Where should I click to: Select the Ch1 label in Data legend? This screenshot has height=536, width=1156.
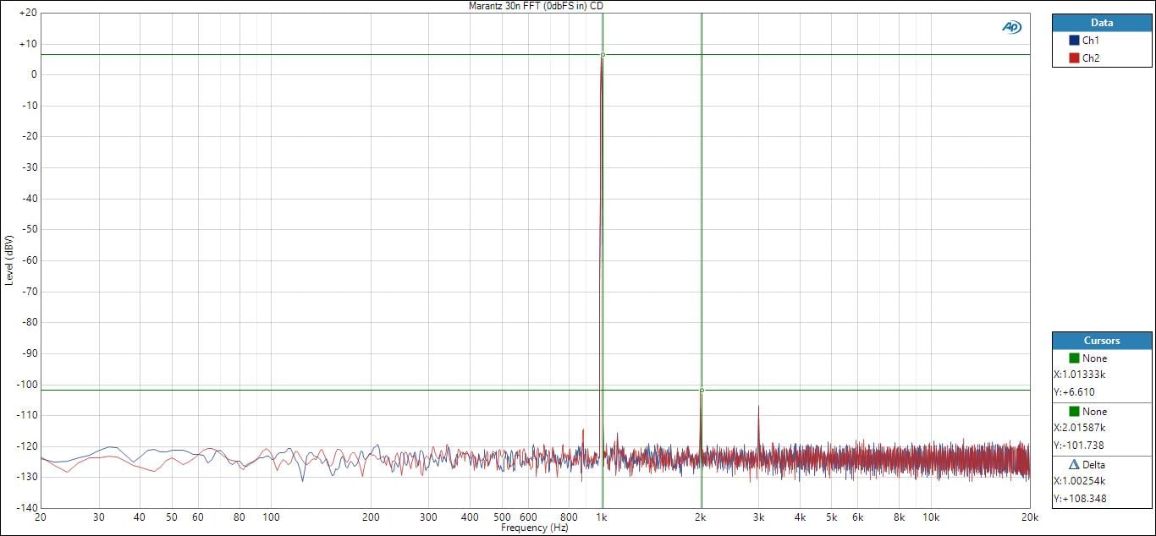pyautogui.click(x=1091, y=41)
